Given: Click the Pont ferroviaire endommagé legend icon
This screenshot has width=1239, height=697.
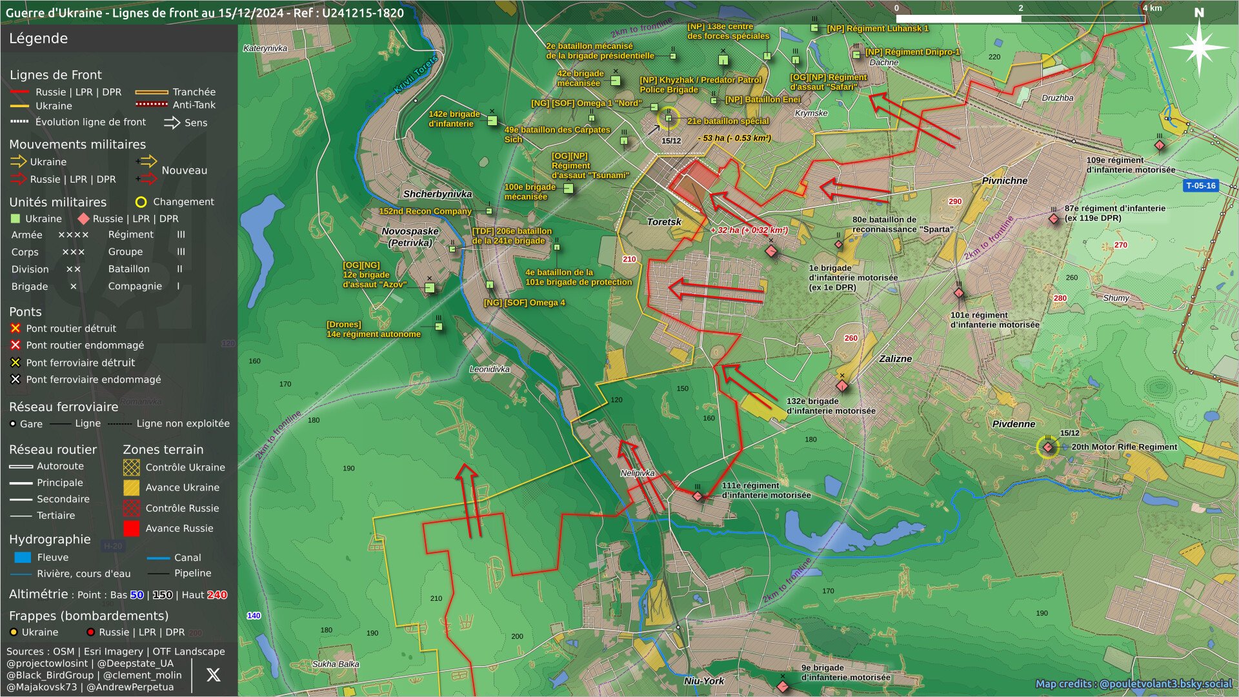Looking at the screenshot, I should 15,379.
